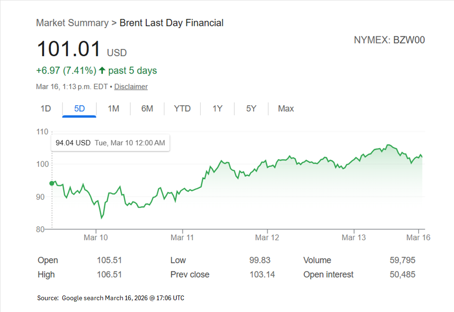Show the YTD chart range
This screenshot has height=312, width=454.
182,109
